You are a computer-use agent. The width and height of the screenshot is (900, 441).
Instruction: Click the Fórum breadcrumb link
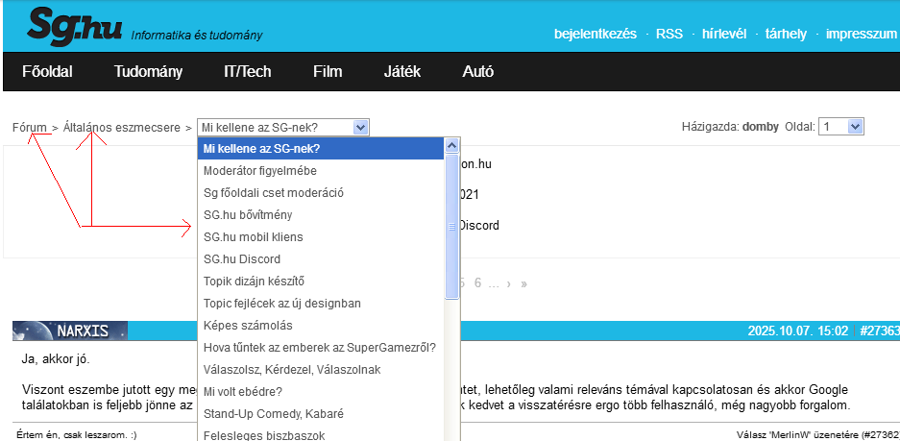coord(29,127)
